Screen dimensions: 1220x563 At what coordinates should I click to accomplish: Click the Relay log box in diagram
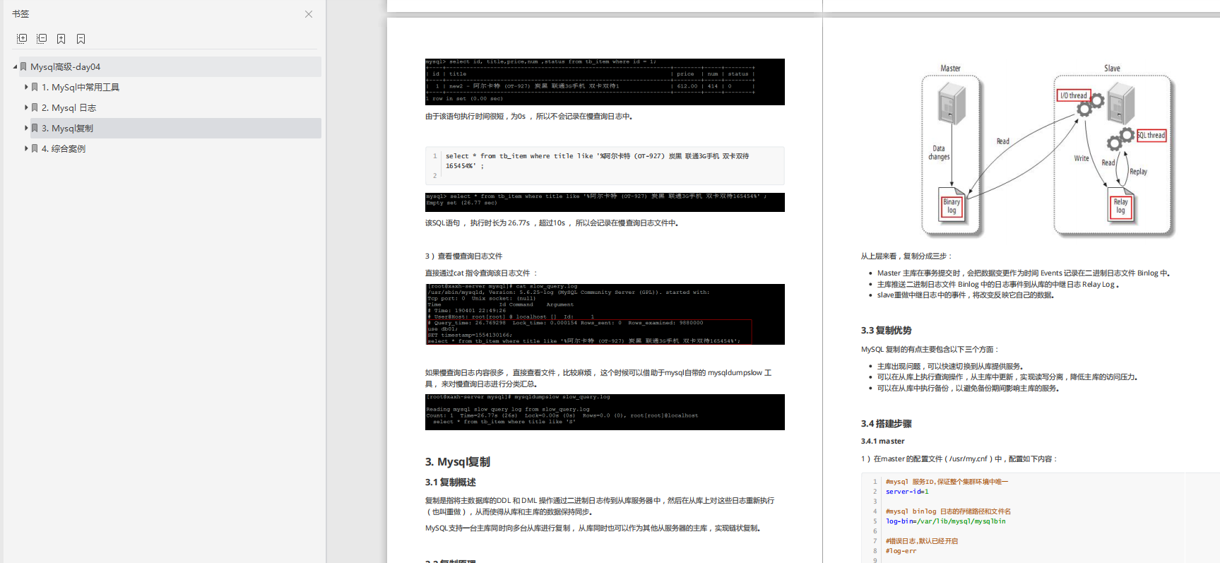point(1120,206)
